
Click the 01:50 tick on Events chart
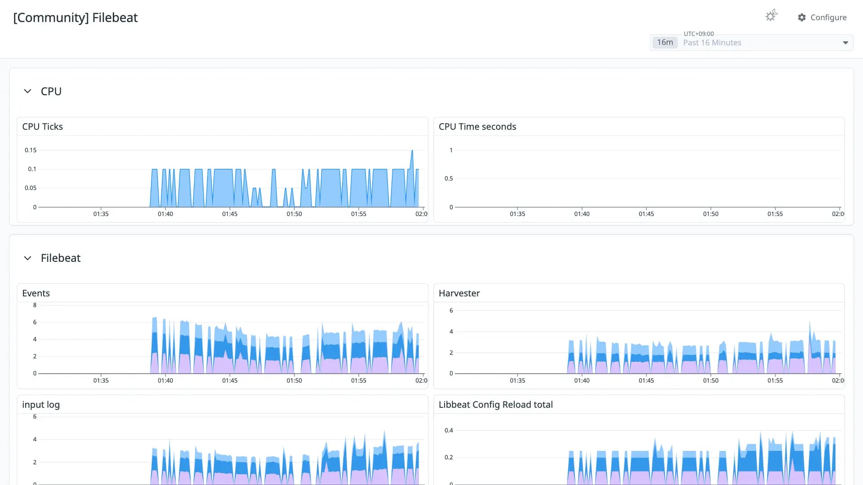coord(294,380)
